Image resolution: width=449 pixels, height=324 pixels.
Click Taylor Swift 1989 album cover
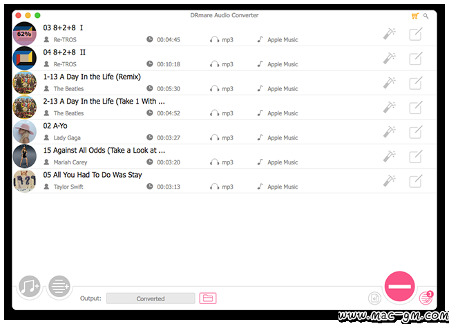coord(25,181)
